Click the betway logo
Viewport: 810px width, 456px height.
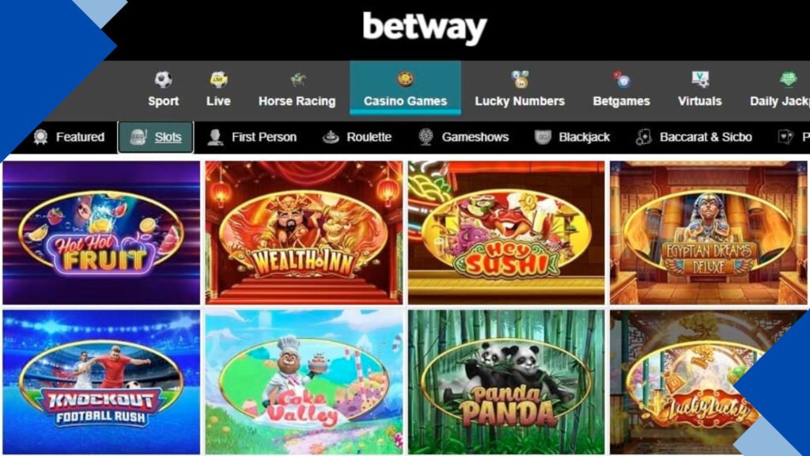(x=425, y=28)
